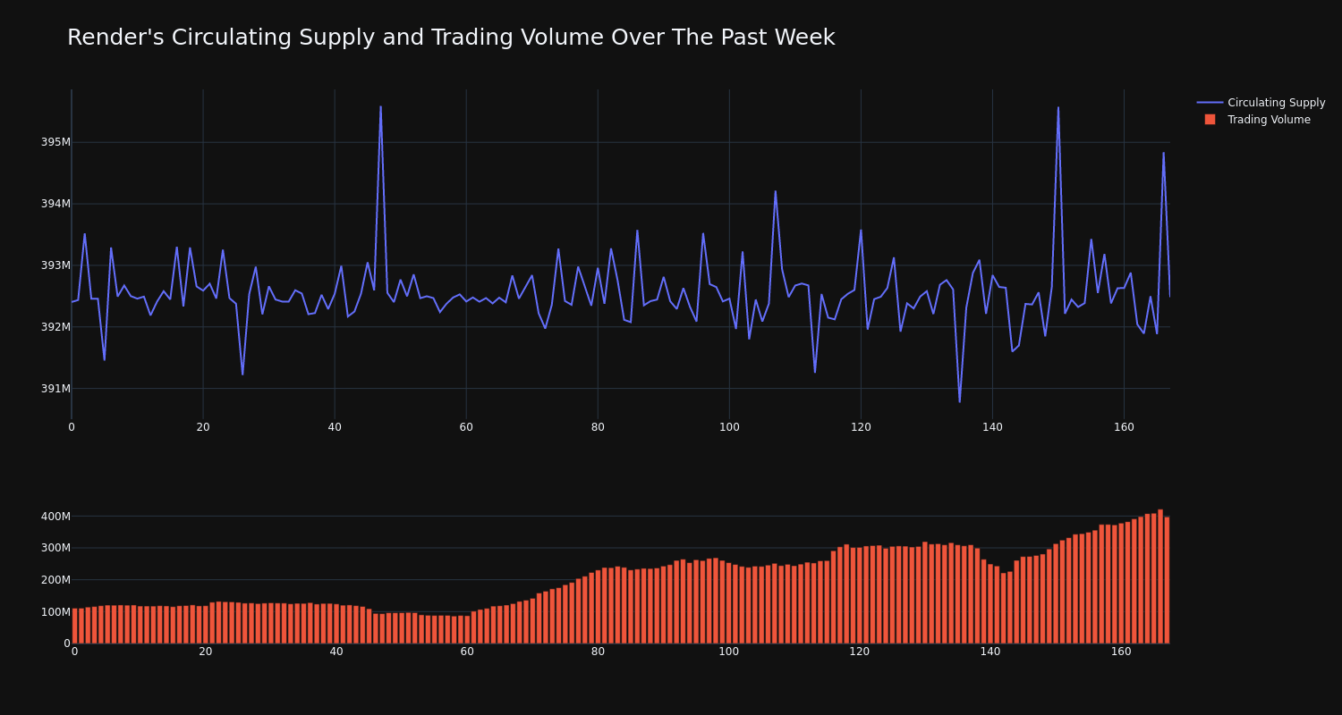Click the supply peak near x=150

tap(1058, 108)
